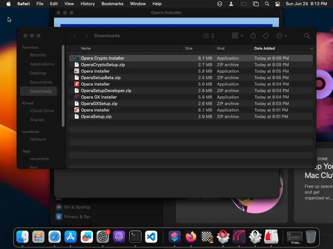Open the Edit menu
Viewport: 333px width, 249px height.
[x=54, y=4]
